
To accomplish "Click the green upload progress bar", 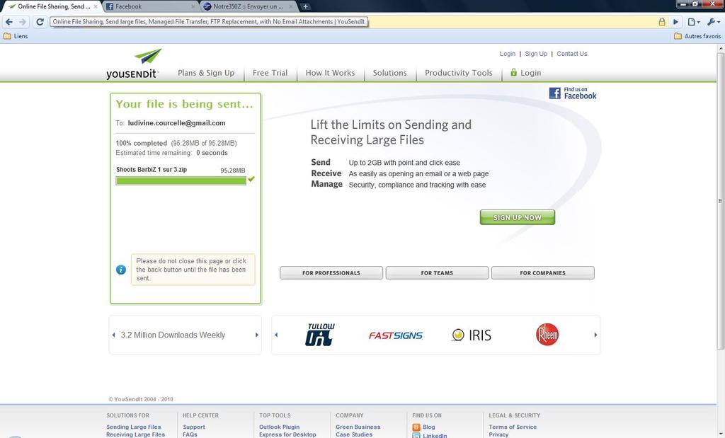I will click(x=181, y=180).
